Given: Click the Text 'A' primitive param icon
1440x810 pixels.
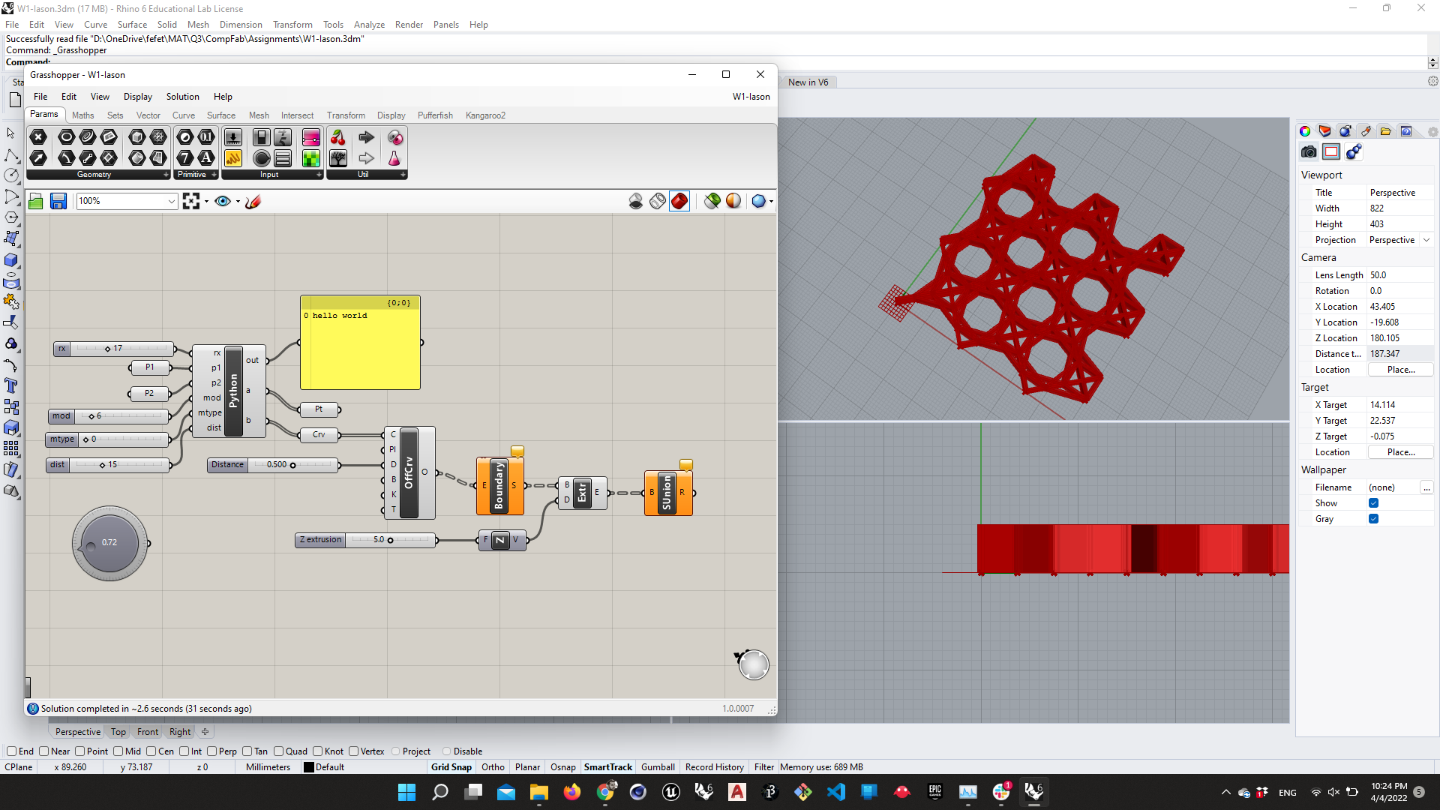Looking at the screenshot, I should (x=206, y=158).
